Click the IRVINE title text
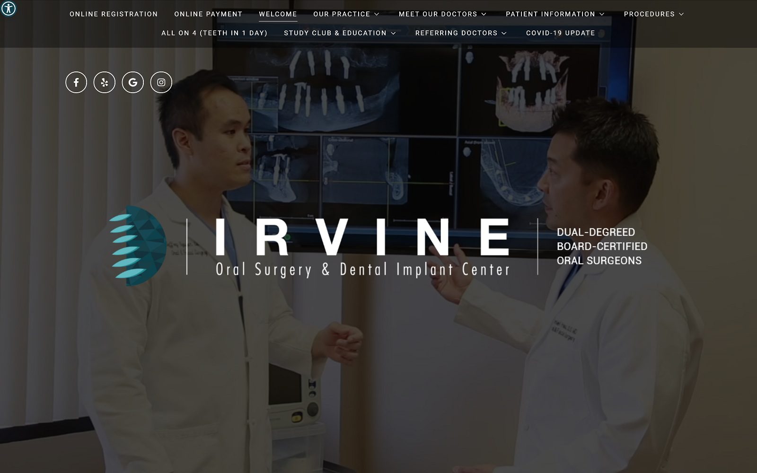 pyautogui.click(x=362, y=237)
